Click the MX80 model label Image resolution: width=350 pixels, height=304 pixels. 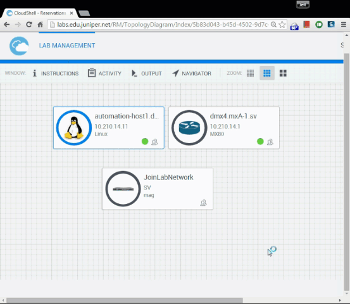[217, 134]
